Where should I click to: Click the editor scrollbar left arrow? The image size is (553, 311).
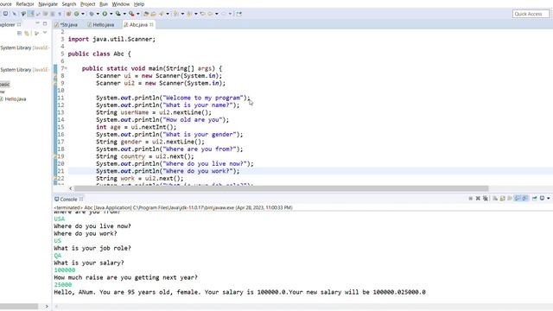(x=71, y=188)
